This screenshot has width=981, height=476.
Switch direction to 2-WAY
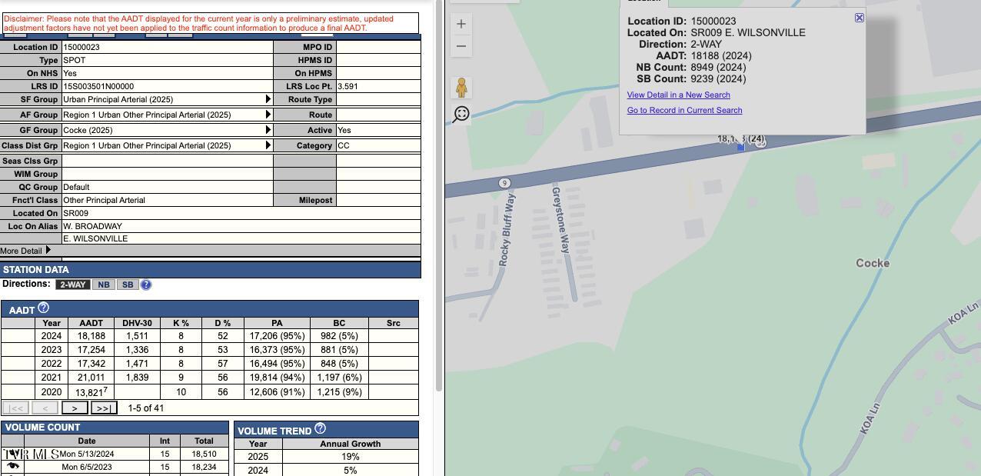tap(72, 285)
